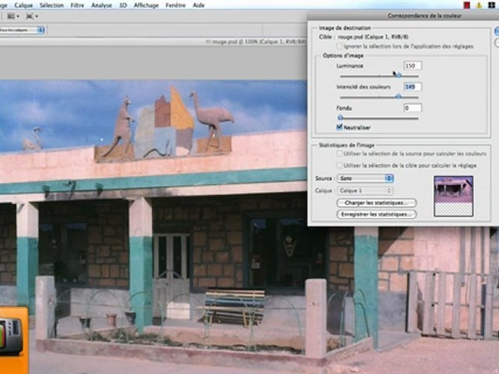Image resolution: width=499 pixels, height=374 pixels.
Task: Click the 'Intensité des couleurs' slider handle
Action: (x=398, y=97)
